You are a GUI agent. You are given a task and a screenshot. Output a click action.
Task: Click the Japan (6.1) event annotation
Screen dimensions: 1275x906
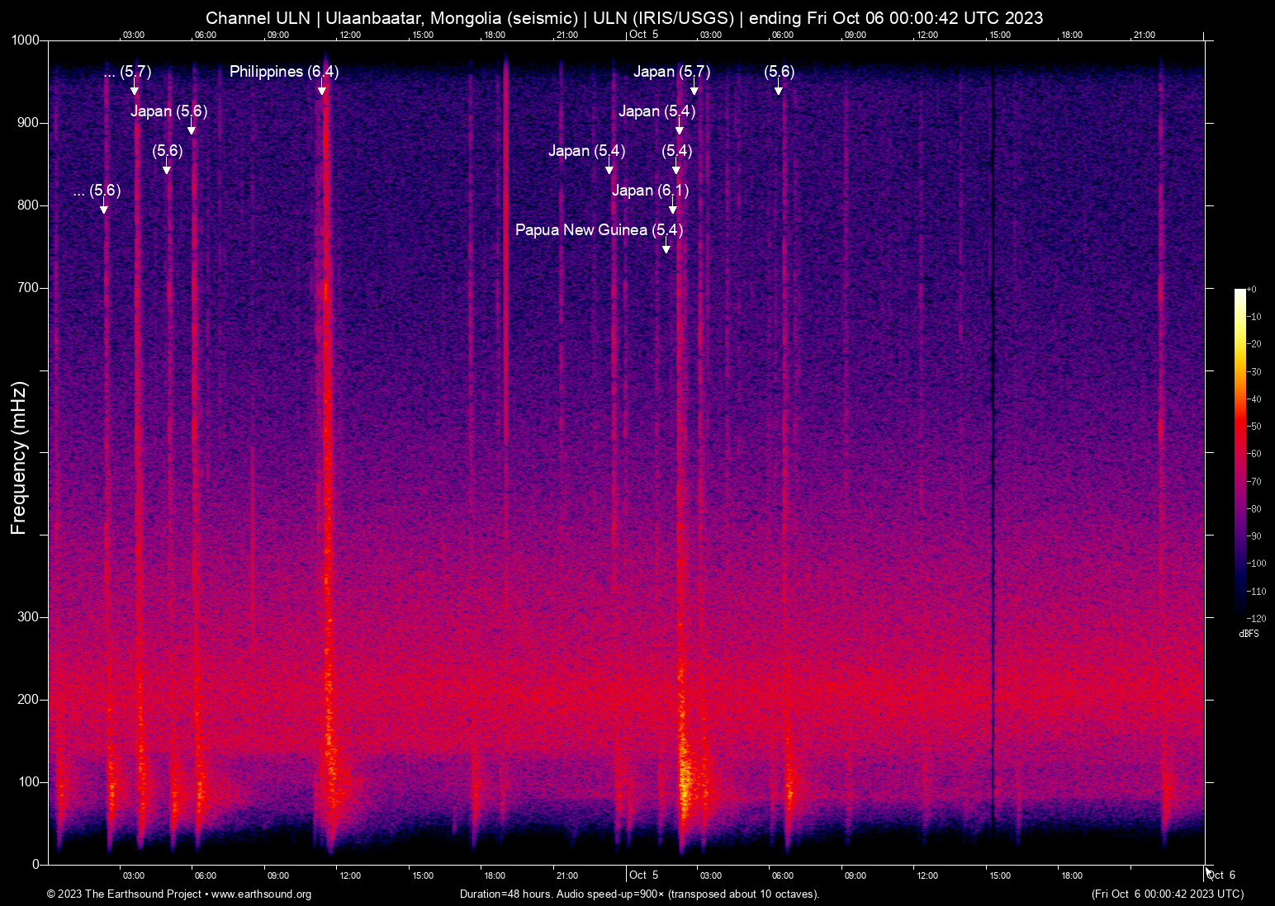coord(651,190)
